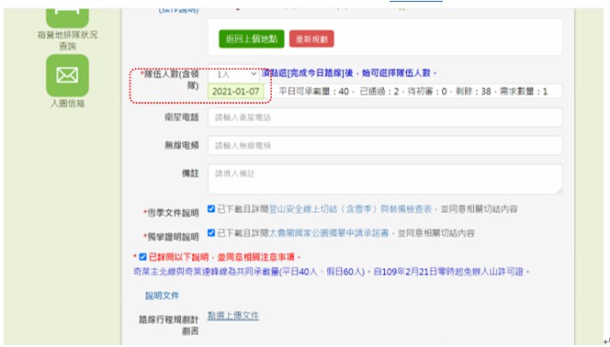Click the dropdown arrow beside 1人
Screen dimensions: 610x347
[x=254, y=73]
